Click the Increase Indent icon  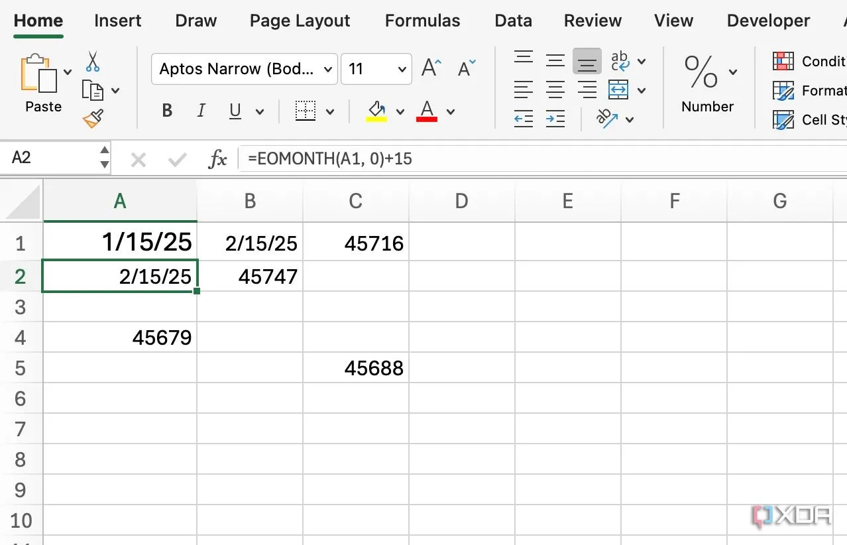pyautogui.click(x=555, y=119)
